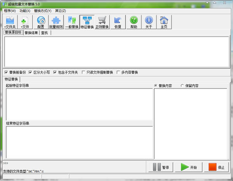Click the +文件 add file icon
The image size is (233, 181).
tap(25, 22)
